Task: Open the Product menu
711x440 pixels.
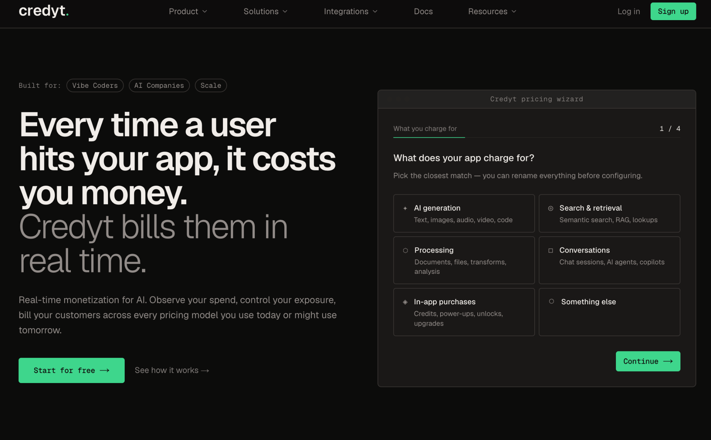Action: point(188,11)
